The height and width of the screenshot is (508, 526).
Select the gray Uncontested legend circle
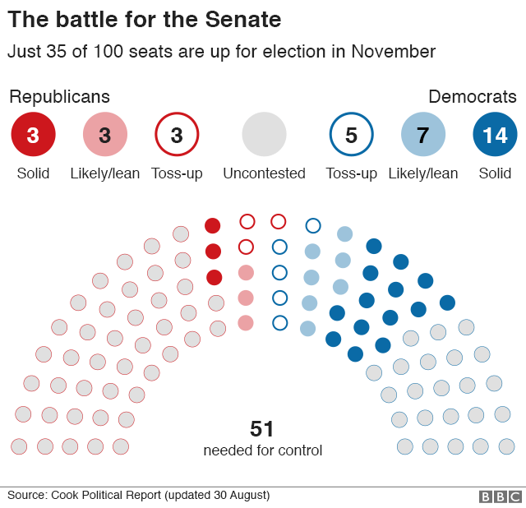click(265, 135)
